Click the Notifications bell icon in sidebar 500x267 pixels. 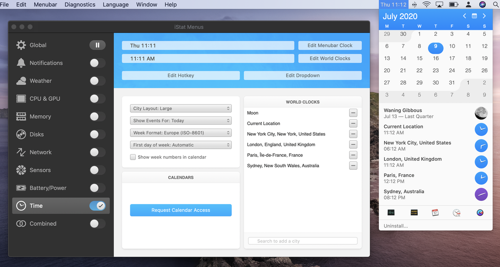click(21, 63)
